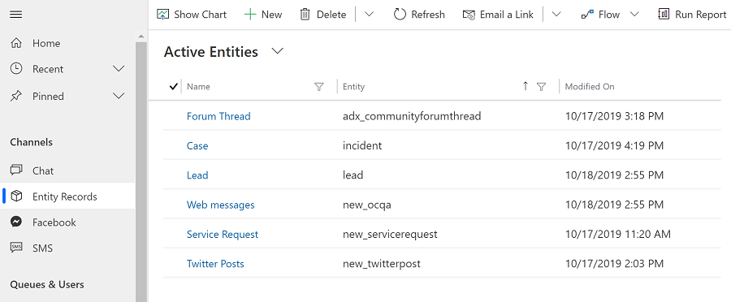Toggle the select-all checkmark header

pyautogui.click(x=174, y=86)
